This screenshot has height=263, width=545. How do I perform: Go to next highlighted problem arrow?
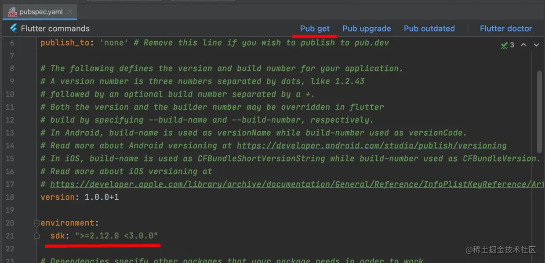click(536, 45)
